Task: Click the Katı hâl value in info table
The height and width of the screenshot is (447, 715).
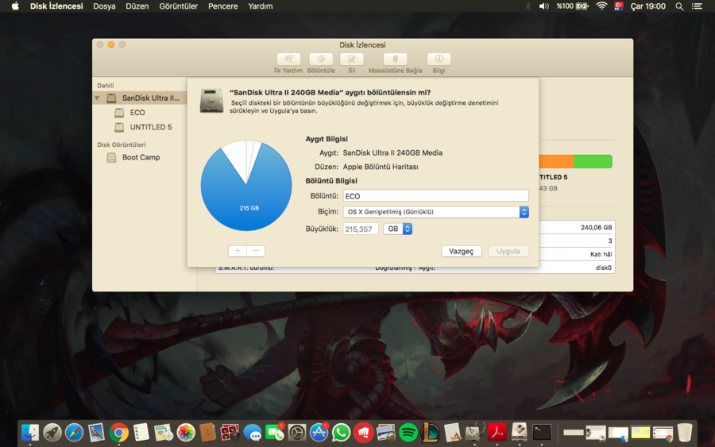Action: click(x=601, y=254)
